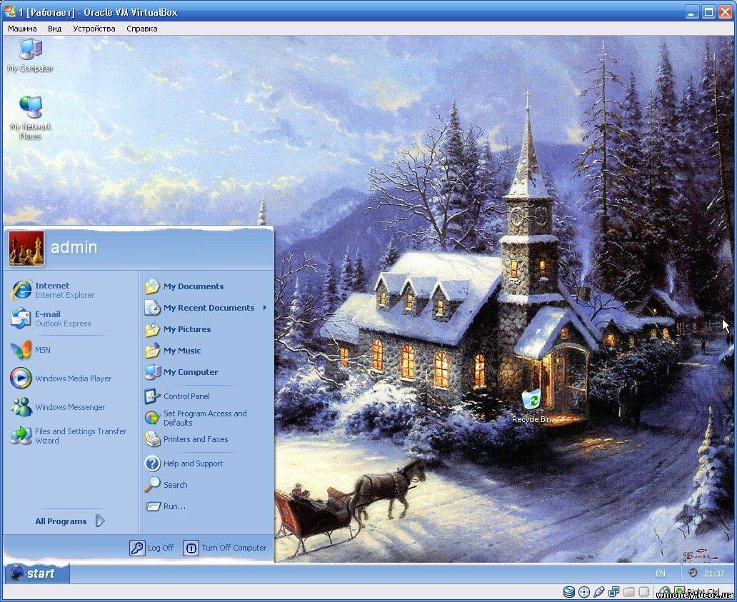Viewport: 737px width, 602px height.
Task: Expand the All Programs menu
Action: (70, 521)
